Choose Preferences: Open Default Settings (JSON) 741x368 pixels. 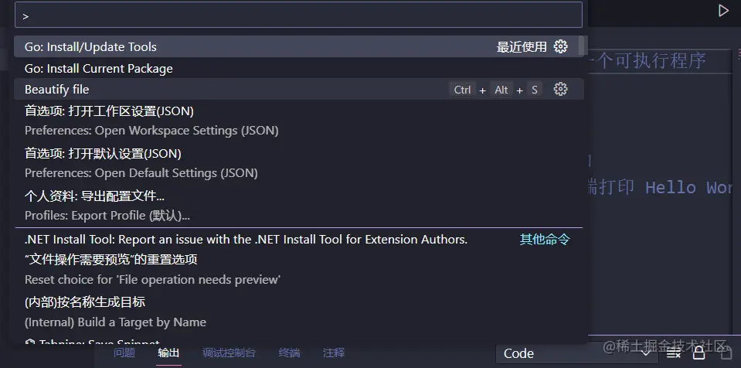[x=299, y=164]
